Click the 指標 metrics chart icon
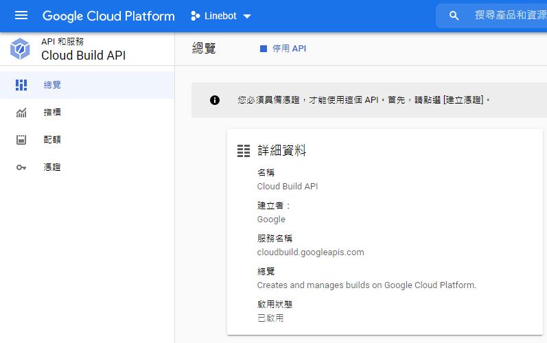 pyautogui.click(x=21, y=113)
